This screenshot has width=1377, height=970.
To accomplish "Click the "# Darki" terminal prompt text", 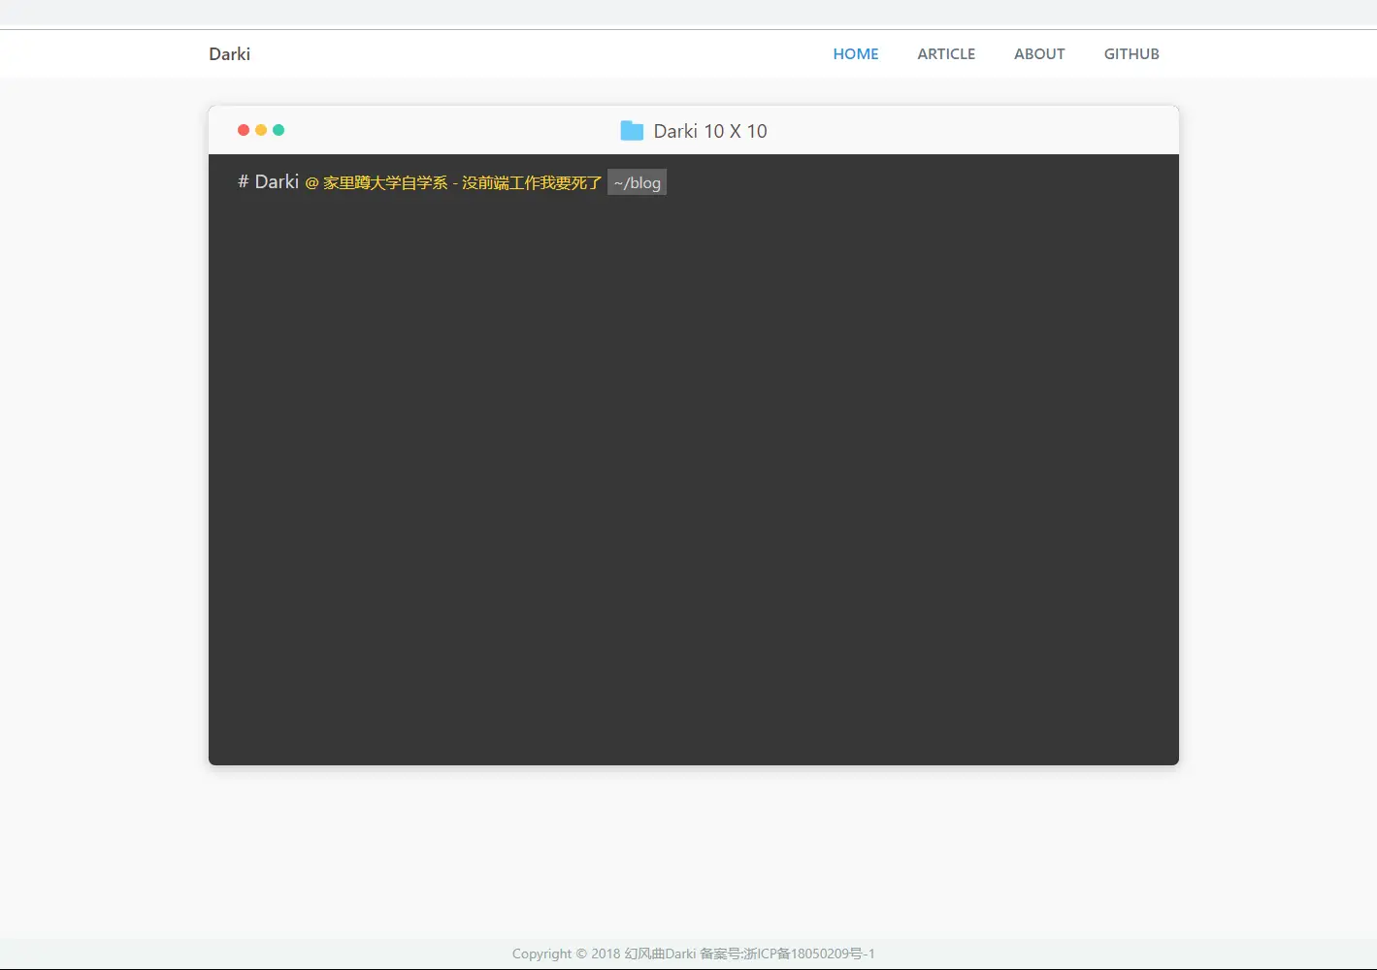I will tap(269, 181).
